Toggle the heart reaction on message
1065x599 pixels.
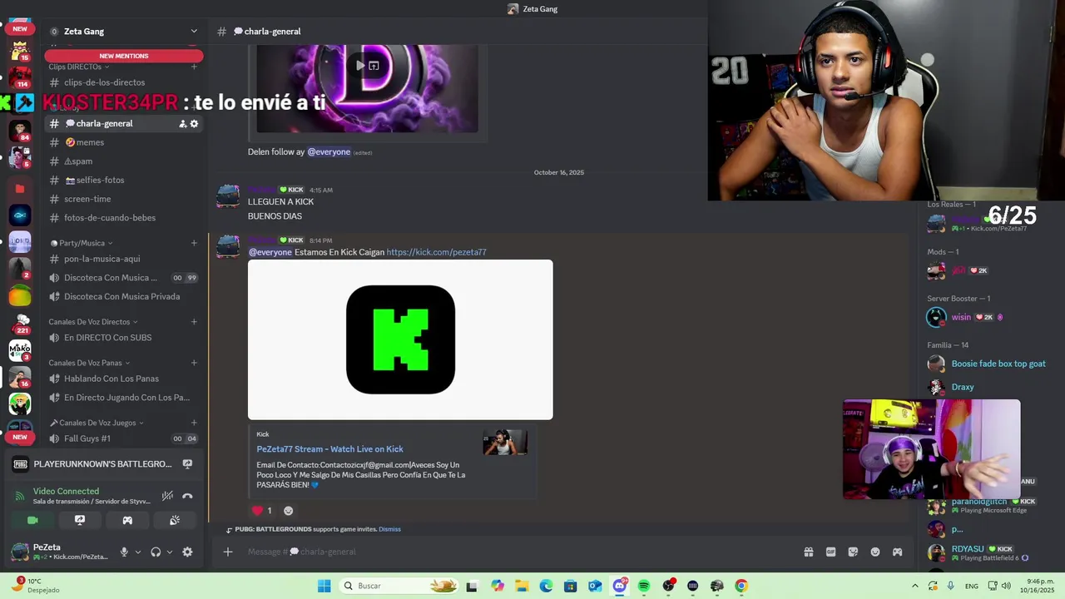[x=262, y=511]
